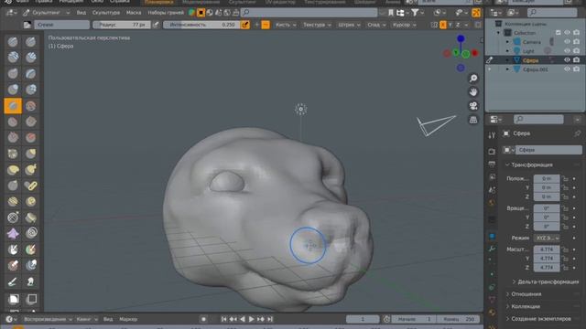The image size is (586, 329).
Task: Select the Scrape brush tool
Action: (13, 137)
